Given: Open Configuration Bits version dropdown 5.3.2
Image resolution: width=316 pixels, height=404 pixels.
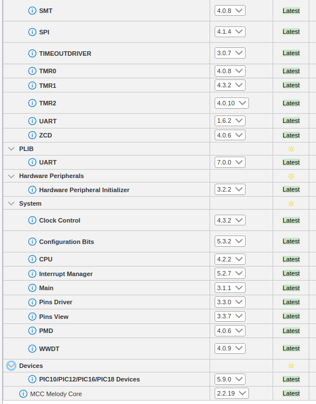Looking at the screenshot, I should pyautogui.click(x=230, y=241).
